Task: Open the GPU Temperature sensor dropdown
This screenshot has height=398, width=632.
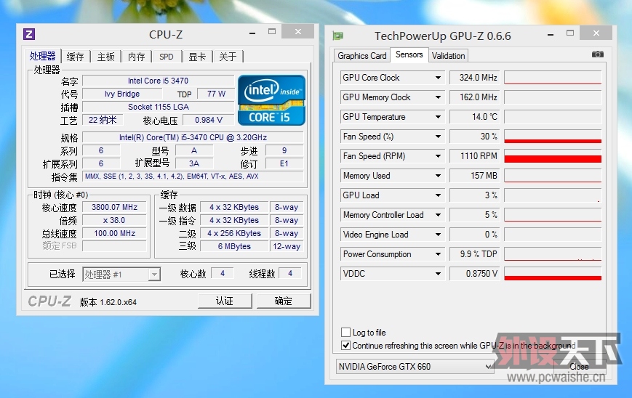Action: [x=438, y=117]
